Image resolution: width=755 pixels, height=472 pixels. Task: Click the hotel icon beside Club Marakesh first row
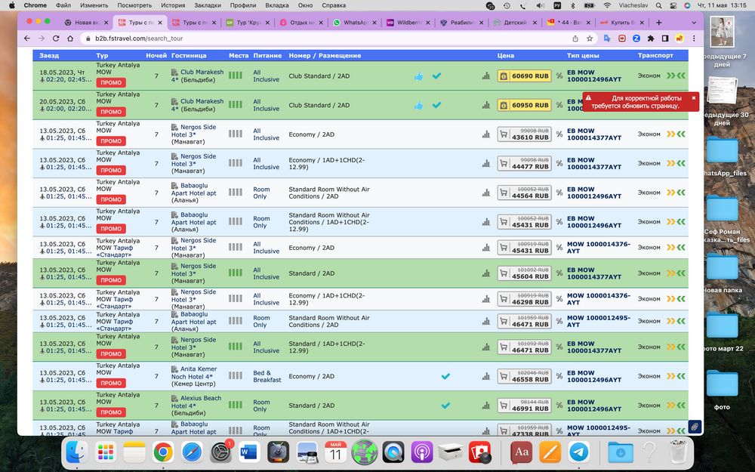174,72
